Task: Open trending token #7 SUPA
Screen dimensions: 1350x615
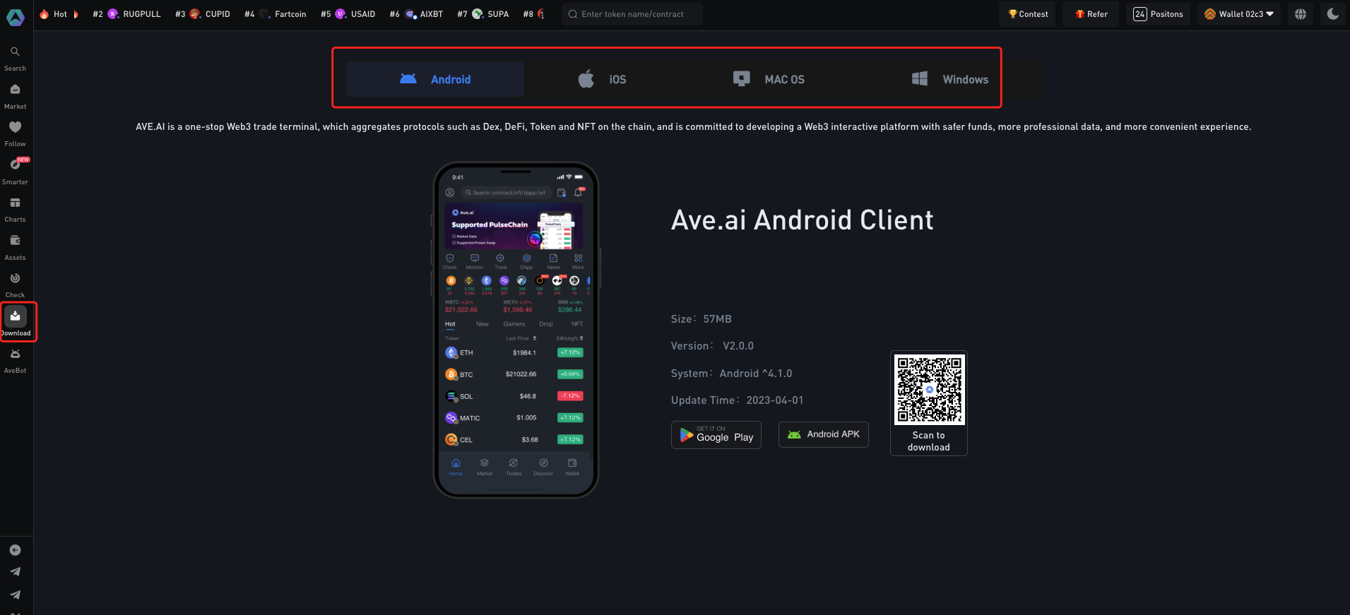Action: [483, 14]
